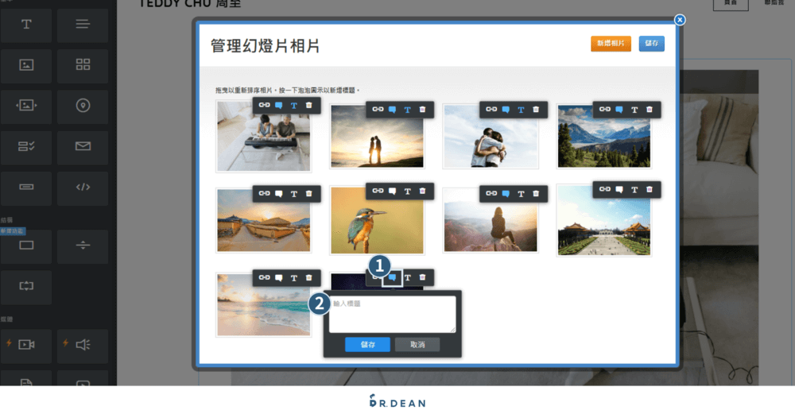
Task: Click the blue 儲存 button in dialog header
Action: click(x=652, y=44)
